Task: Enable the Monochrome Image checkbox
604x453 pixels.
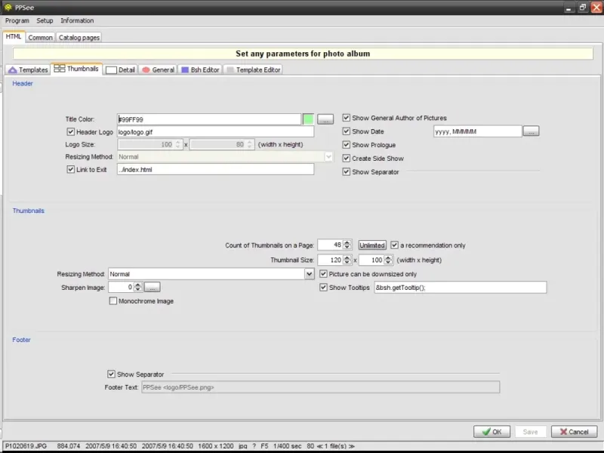Action: 112,300
